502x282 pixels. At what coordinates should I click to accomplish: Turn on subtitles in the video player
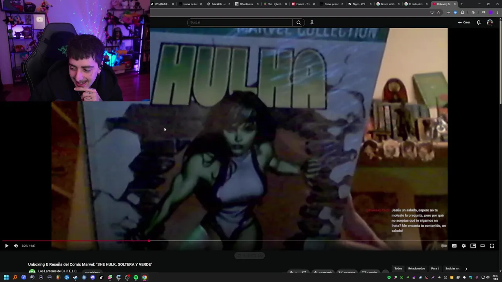[x=454, y=246]
